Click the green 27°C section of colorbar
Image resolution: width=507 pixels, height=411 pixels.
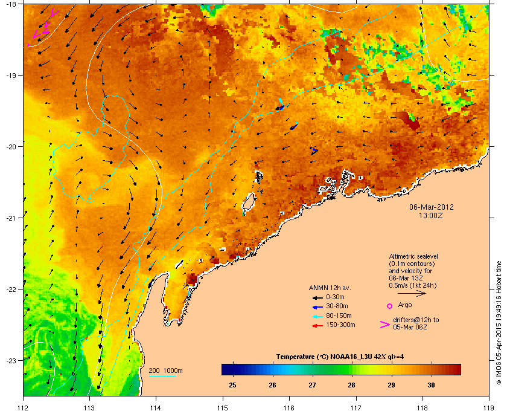[x=313, y=369]
